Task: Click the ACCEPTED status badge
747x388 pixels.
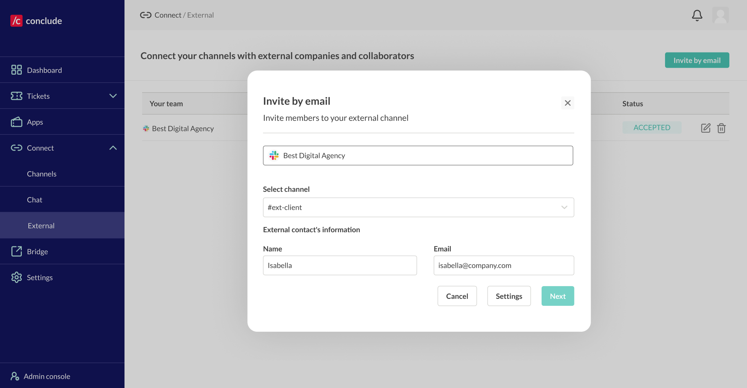Action: coord(652,127)
